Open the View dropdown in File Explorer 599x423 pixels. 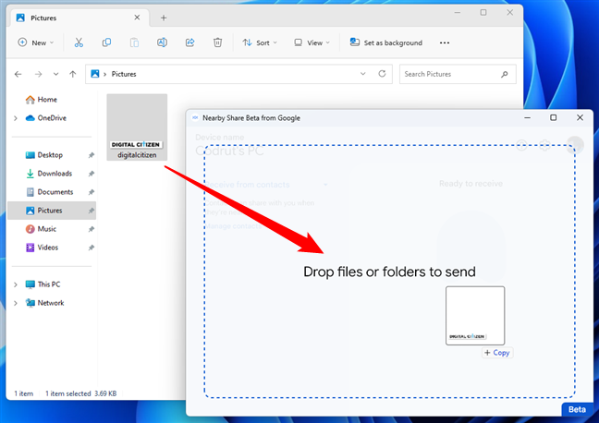[312, 42]
